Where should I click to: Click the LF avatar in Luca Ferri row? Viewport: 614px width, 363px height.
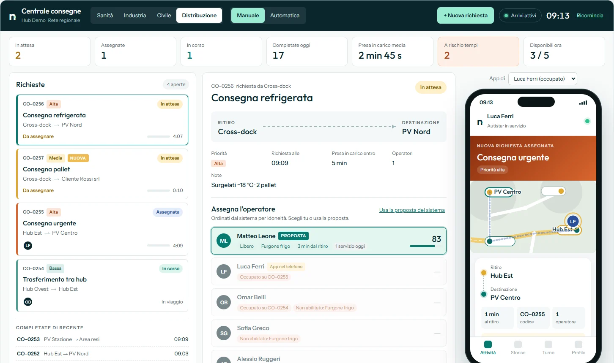tap(224, 272)
